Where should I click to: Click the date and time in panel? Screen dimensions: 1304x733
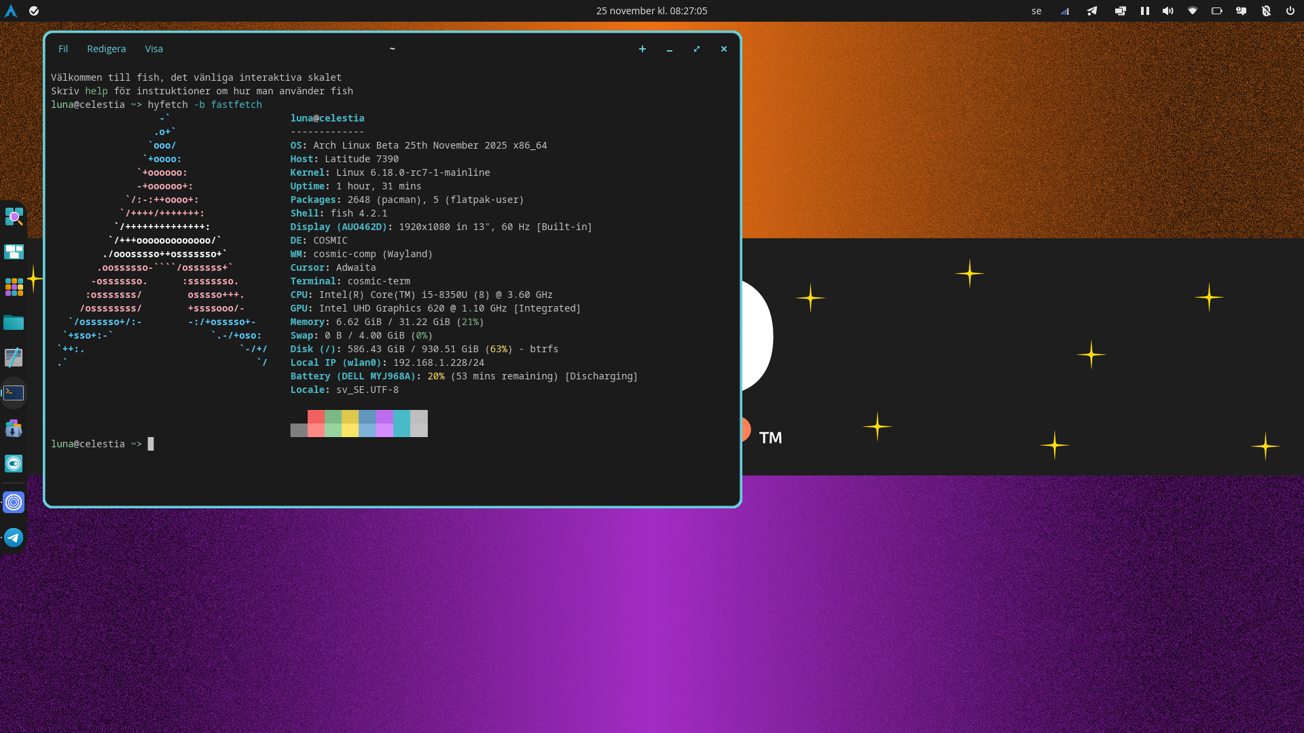click(651, 11)
